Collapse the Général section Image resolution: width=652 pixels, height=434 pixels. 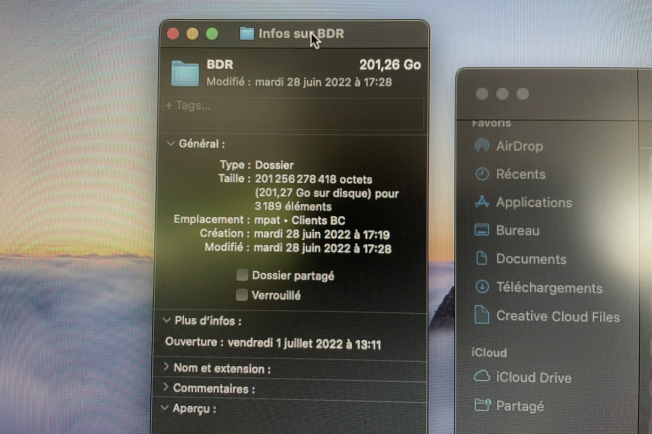pyautogui.click(x=170, y=144)
